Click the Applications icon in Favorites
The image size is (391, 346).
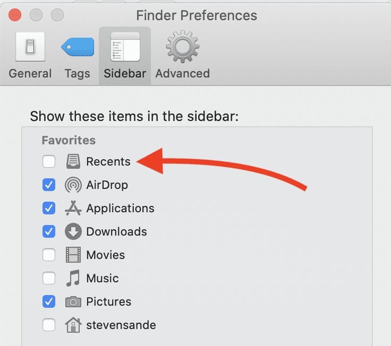pos(73,209)
